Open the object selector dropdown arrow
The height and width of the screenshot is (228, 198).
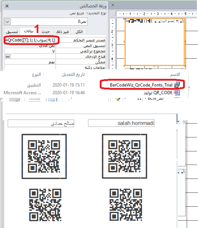point(7,22)
